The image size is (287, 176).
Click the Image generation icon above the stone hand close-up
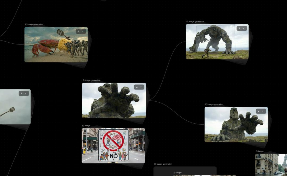(x=83, y=80)
